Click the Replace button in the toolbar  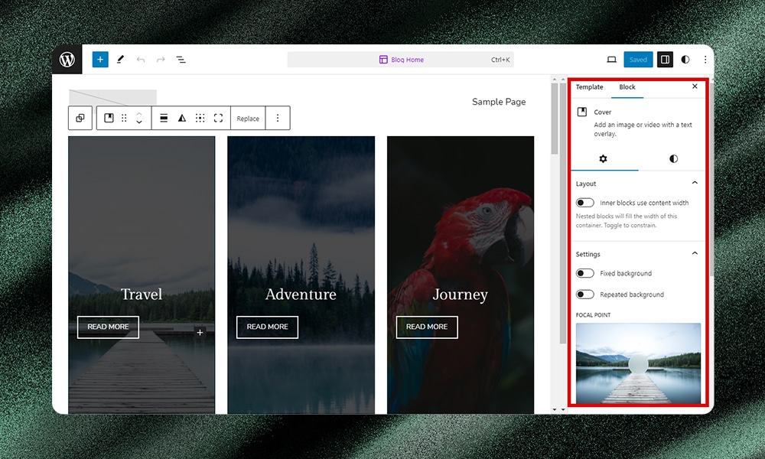[247, 118]
